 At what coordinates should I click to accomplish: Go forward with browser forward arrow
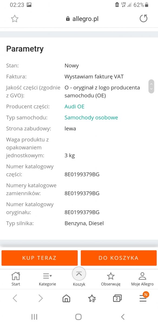point(41,298)
